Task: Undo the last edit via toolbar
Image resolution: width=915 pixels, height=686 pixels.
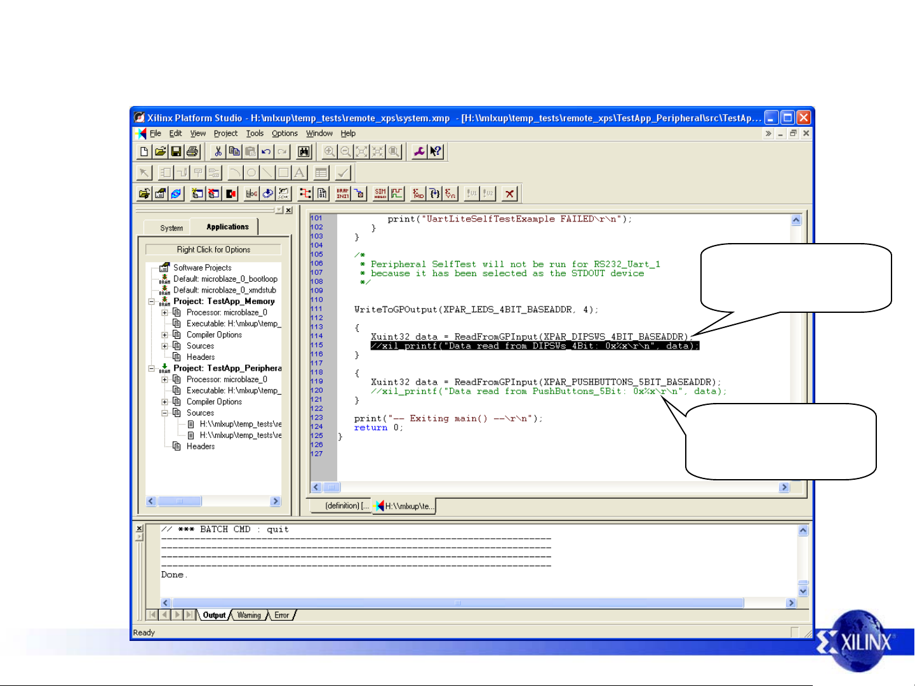Action: coord(266,152)
